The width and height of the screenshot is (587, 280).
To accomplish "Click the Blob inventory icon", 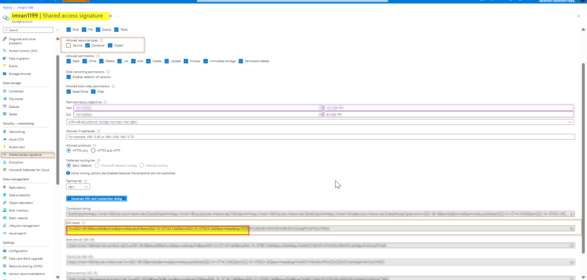I will [x=4, y=210].
